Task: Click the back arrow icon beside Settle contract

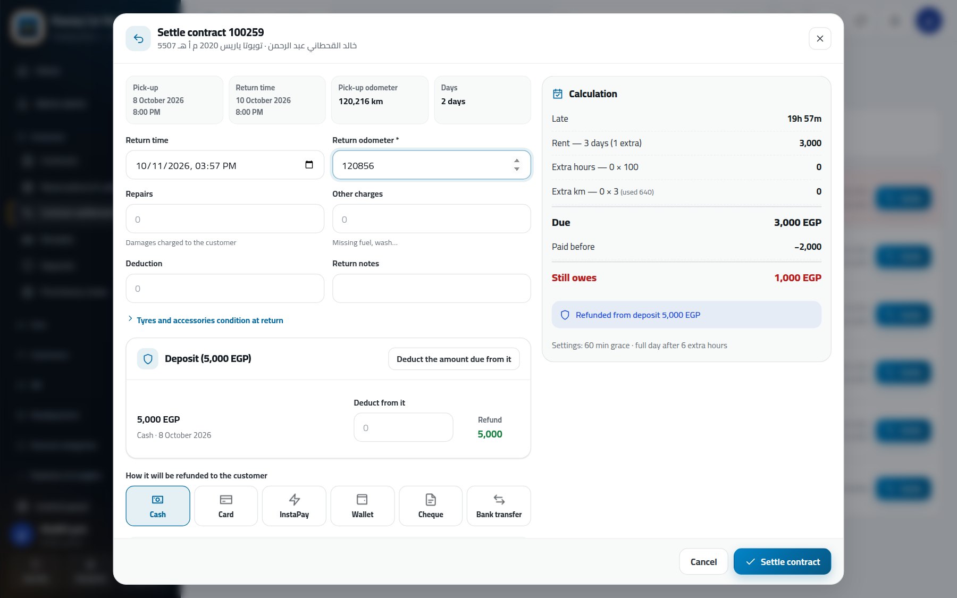Action: (138, 39)
